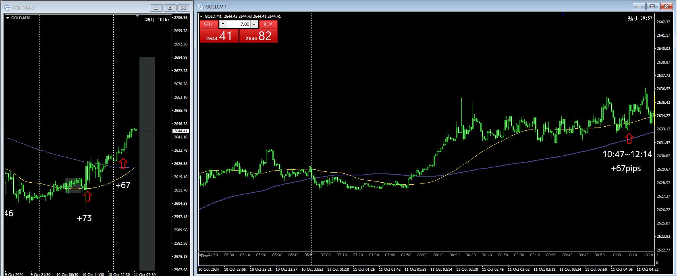Click the 2706.98 price on the M30 axis
The height and width of the screenshot is (276, 677).
181,18
